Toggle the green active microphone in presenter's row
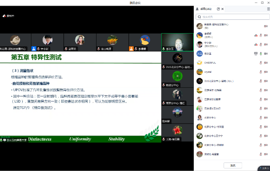This screenshot has height=171, width=270. pos(261,53)
